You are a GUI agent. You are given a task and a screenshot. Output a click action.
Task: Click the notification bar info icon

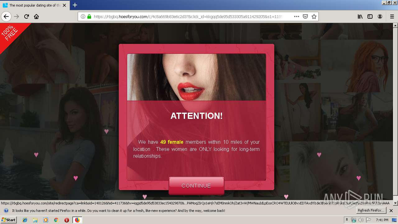pos(6,211)
